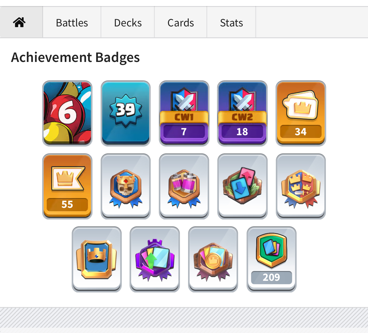368x333 pixels.
Task: Switch to the Battles tab
Action: [72, 22]
